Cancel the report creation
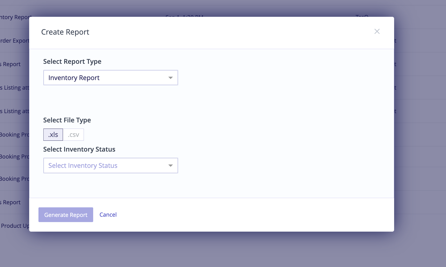Viewport: 446px width, 267px height. (x=108, y=215)
